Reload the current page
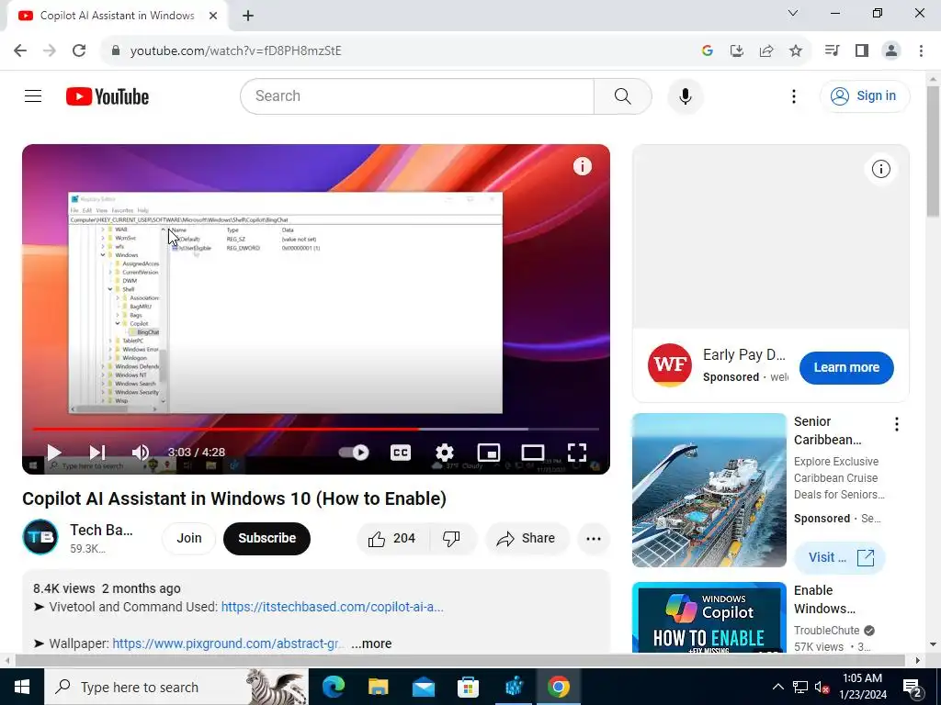The height and width of the screenshot is (705, 941). point(79,50)
